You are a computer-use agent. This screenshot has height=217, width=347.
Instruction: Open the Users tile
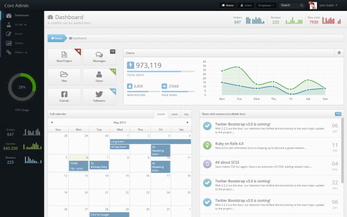pyautogui.click(x=99, y=77)
